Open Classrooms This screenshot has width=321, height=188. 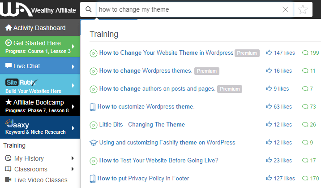[x=31, y=169]
